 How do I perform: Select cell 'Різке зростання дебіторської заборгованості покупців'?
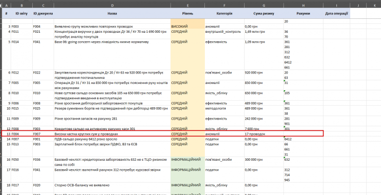(x=112, y=103)
